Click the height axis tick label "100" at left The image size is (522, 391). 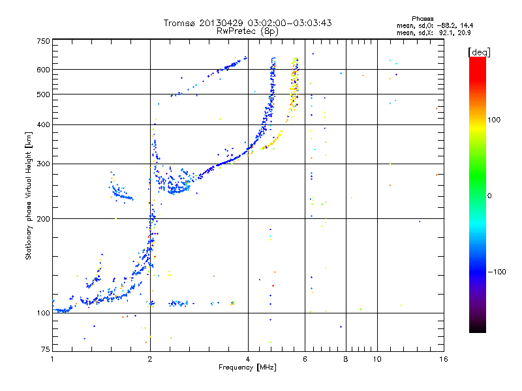43,313
